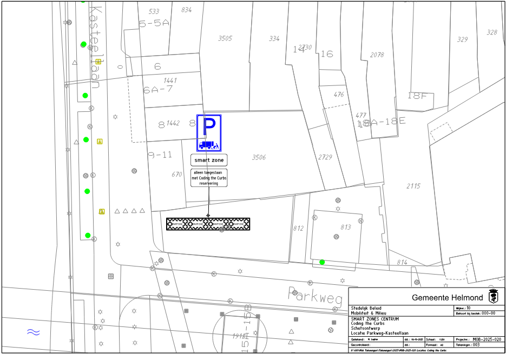Select the hatched smart zone parking strip
Image resolution: width=506 pixels, height=354 pixels.
[208, 224]
